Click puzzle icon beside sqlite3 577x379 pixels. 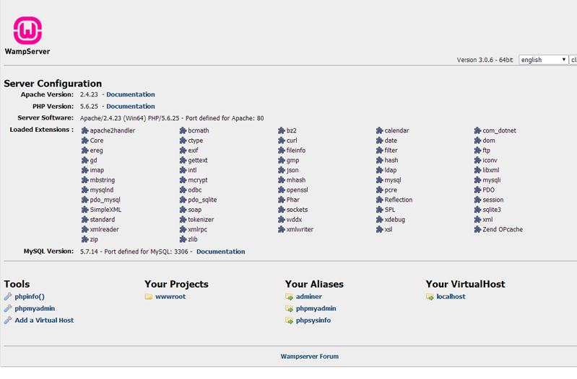pos(477,210)
